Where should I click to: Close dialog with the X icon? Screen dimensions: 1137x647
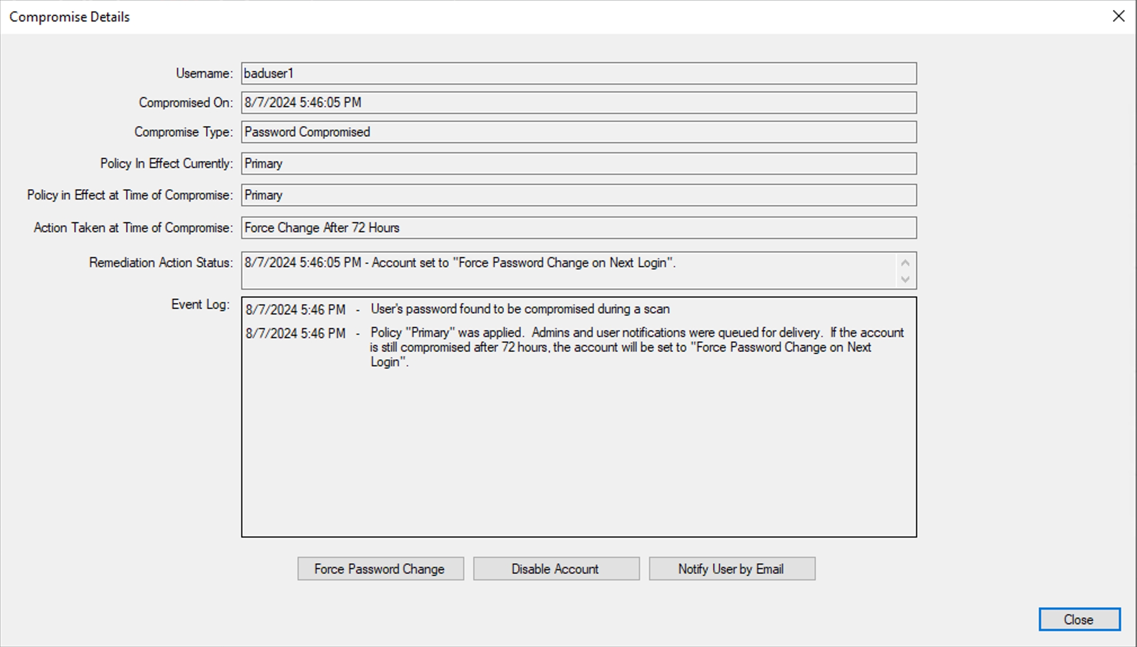1118,16
